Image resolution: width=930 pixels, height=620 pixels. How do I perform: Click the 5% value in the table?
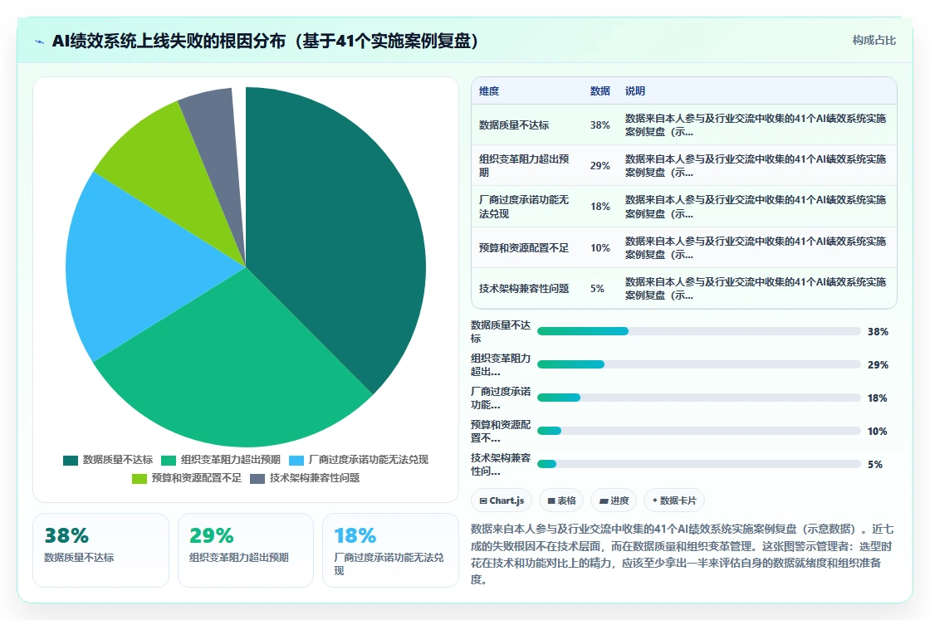[597, 288]
